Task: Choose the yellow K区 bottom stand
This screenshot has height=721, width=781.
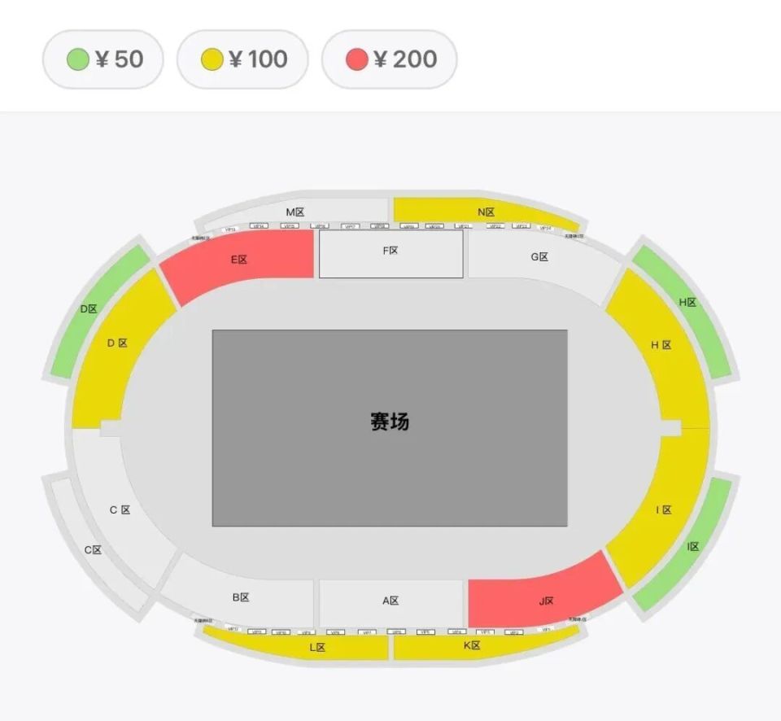Action: coord(472,645)
